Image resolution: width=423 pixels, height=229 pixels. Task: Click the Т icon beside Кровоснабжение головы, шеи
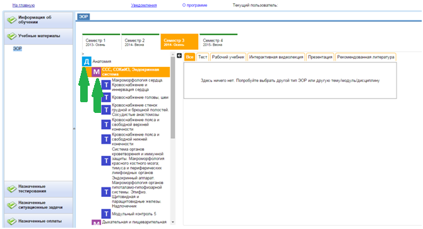(106, 97)
